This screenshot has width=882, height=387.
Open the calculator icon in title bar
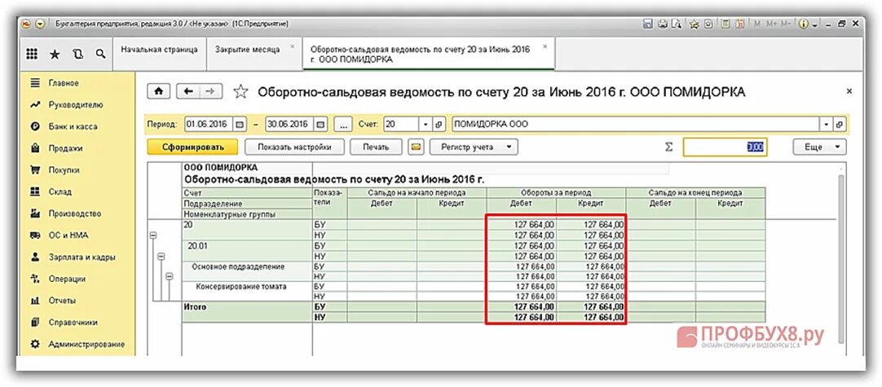727,24
